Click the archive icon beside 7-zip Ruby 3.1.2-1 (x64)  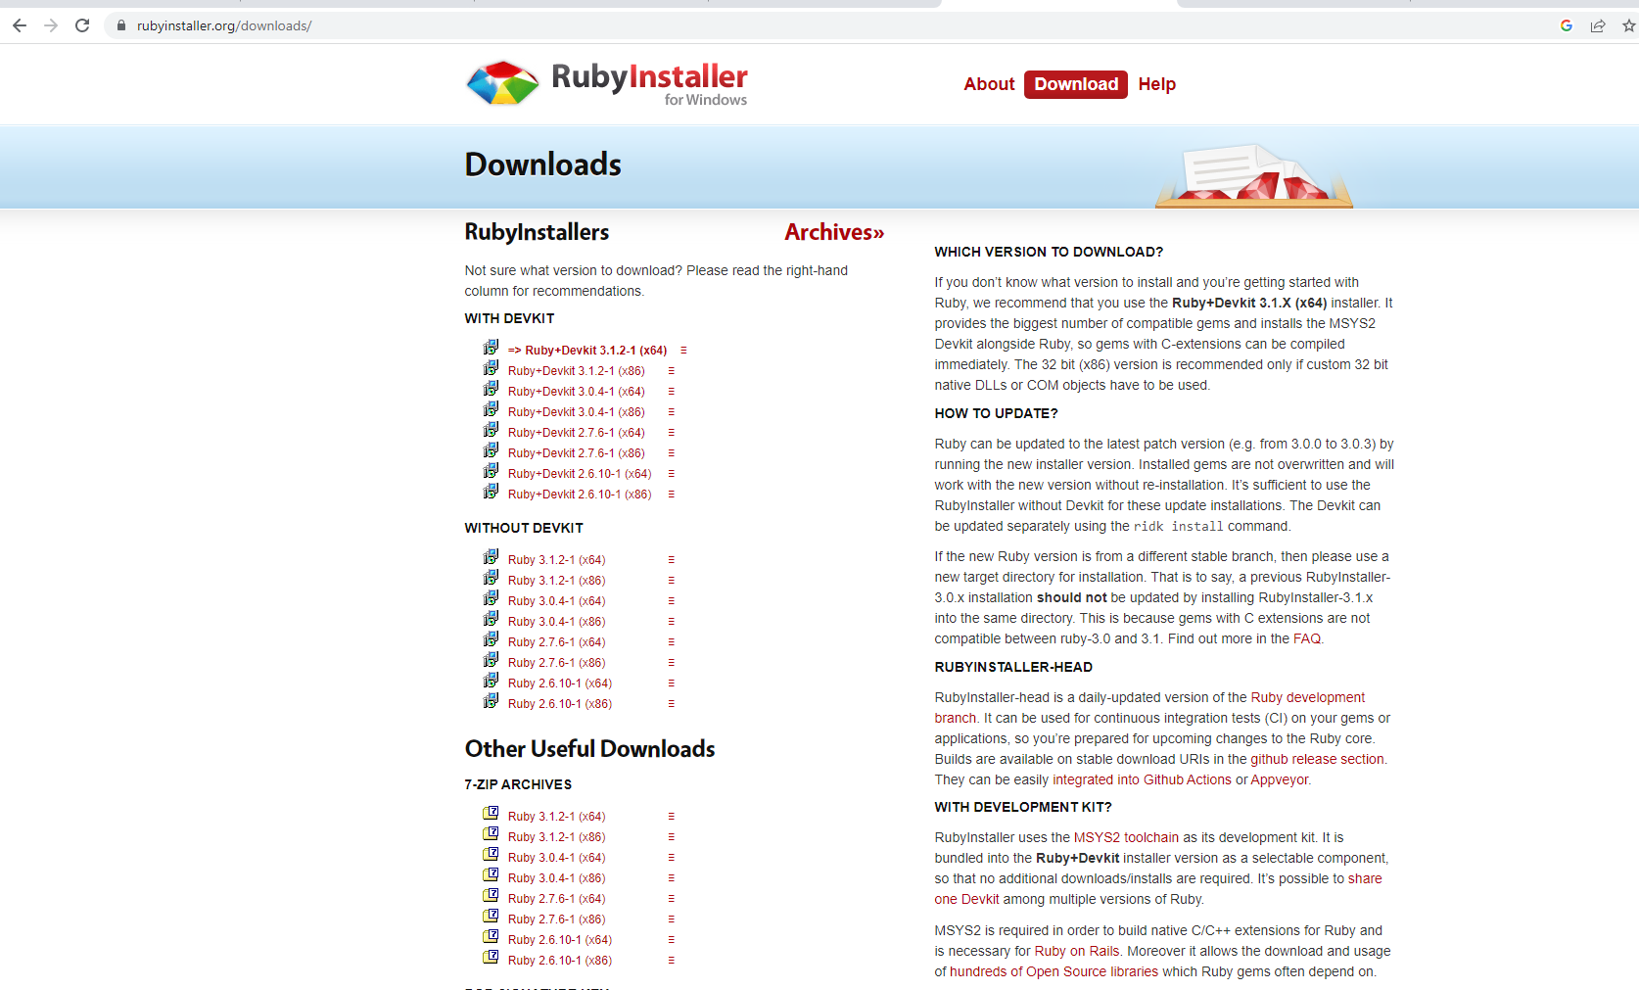coord(491,813)
